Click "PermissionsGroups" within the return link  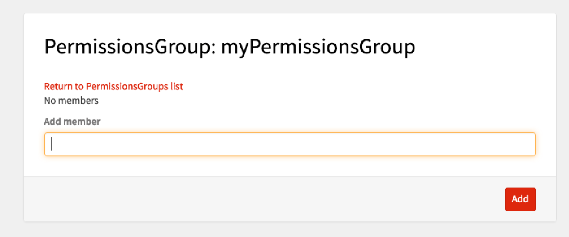click(127, 86)
